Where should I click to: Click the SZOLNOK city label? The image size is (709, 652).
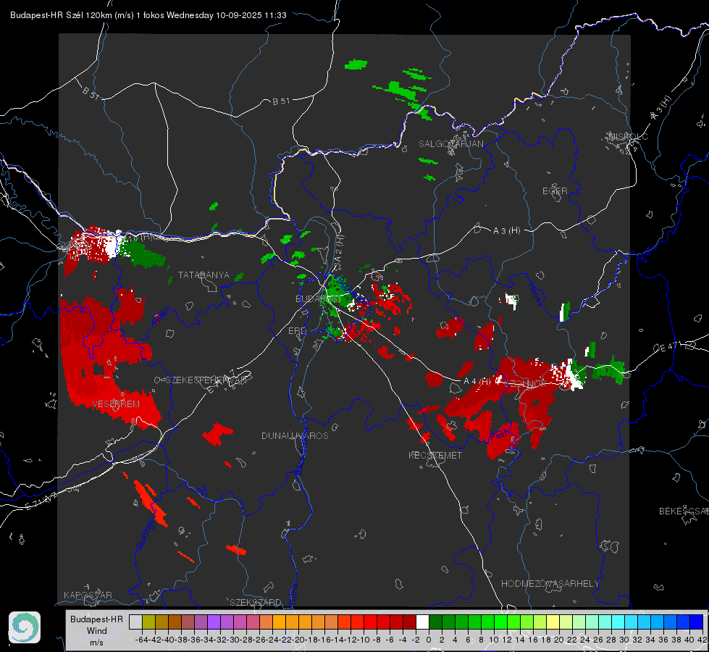click(x=526, y=384)
